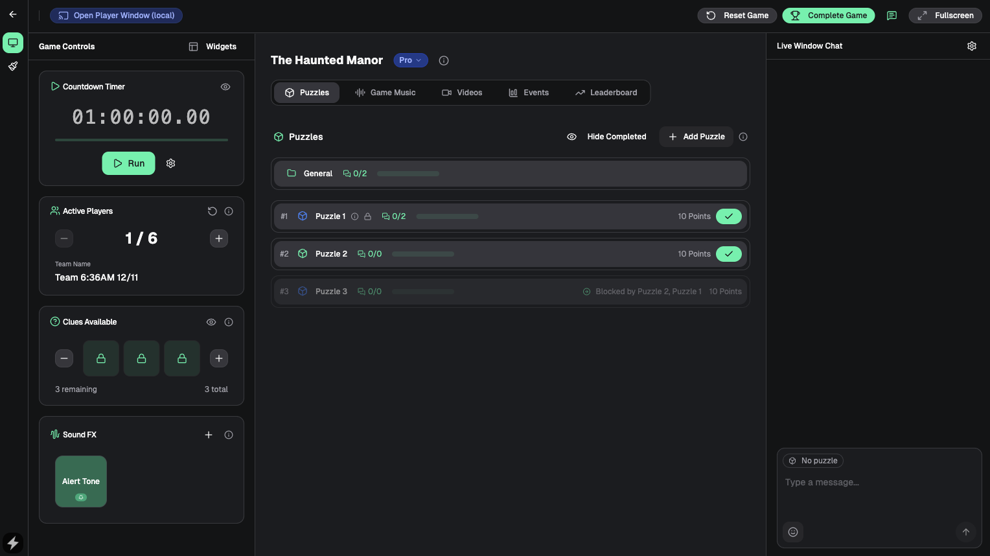
Task: Toggle Countdown Timer visibility eye
Action: [x=225, y=87]
